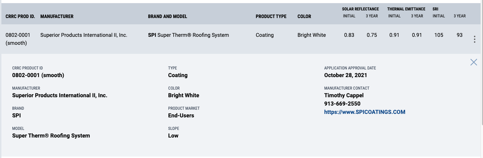This screenshot has height=158, width=483.
Task: Sort by Thermal Emittance 3 Year column
Action: [x=417, y=16]
